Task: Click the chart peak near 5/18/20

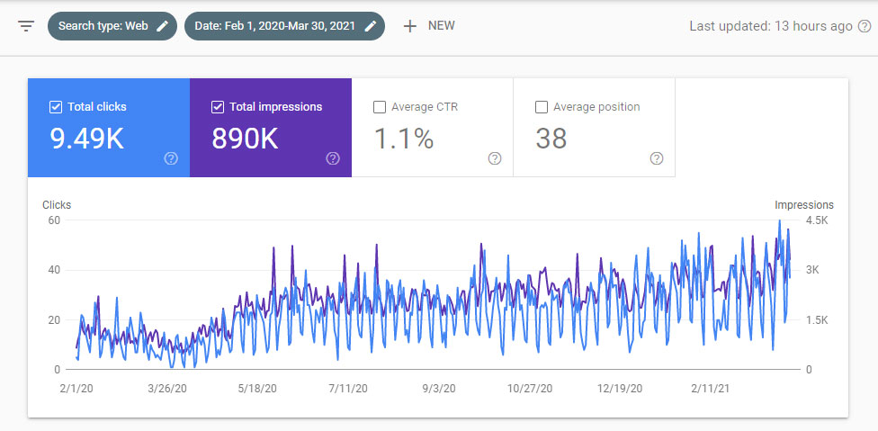Action: 273,247
